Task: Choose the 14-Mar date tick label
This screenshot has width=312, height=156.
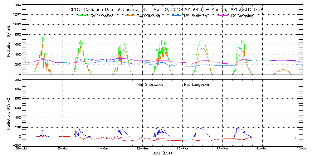Action: point(222,149)
